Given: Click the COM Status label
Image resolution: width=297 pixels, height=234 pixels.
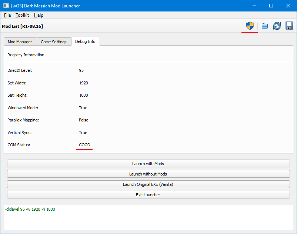Looking at the screenshot, I should [19, 145].
